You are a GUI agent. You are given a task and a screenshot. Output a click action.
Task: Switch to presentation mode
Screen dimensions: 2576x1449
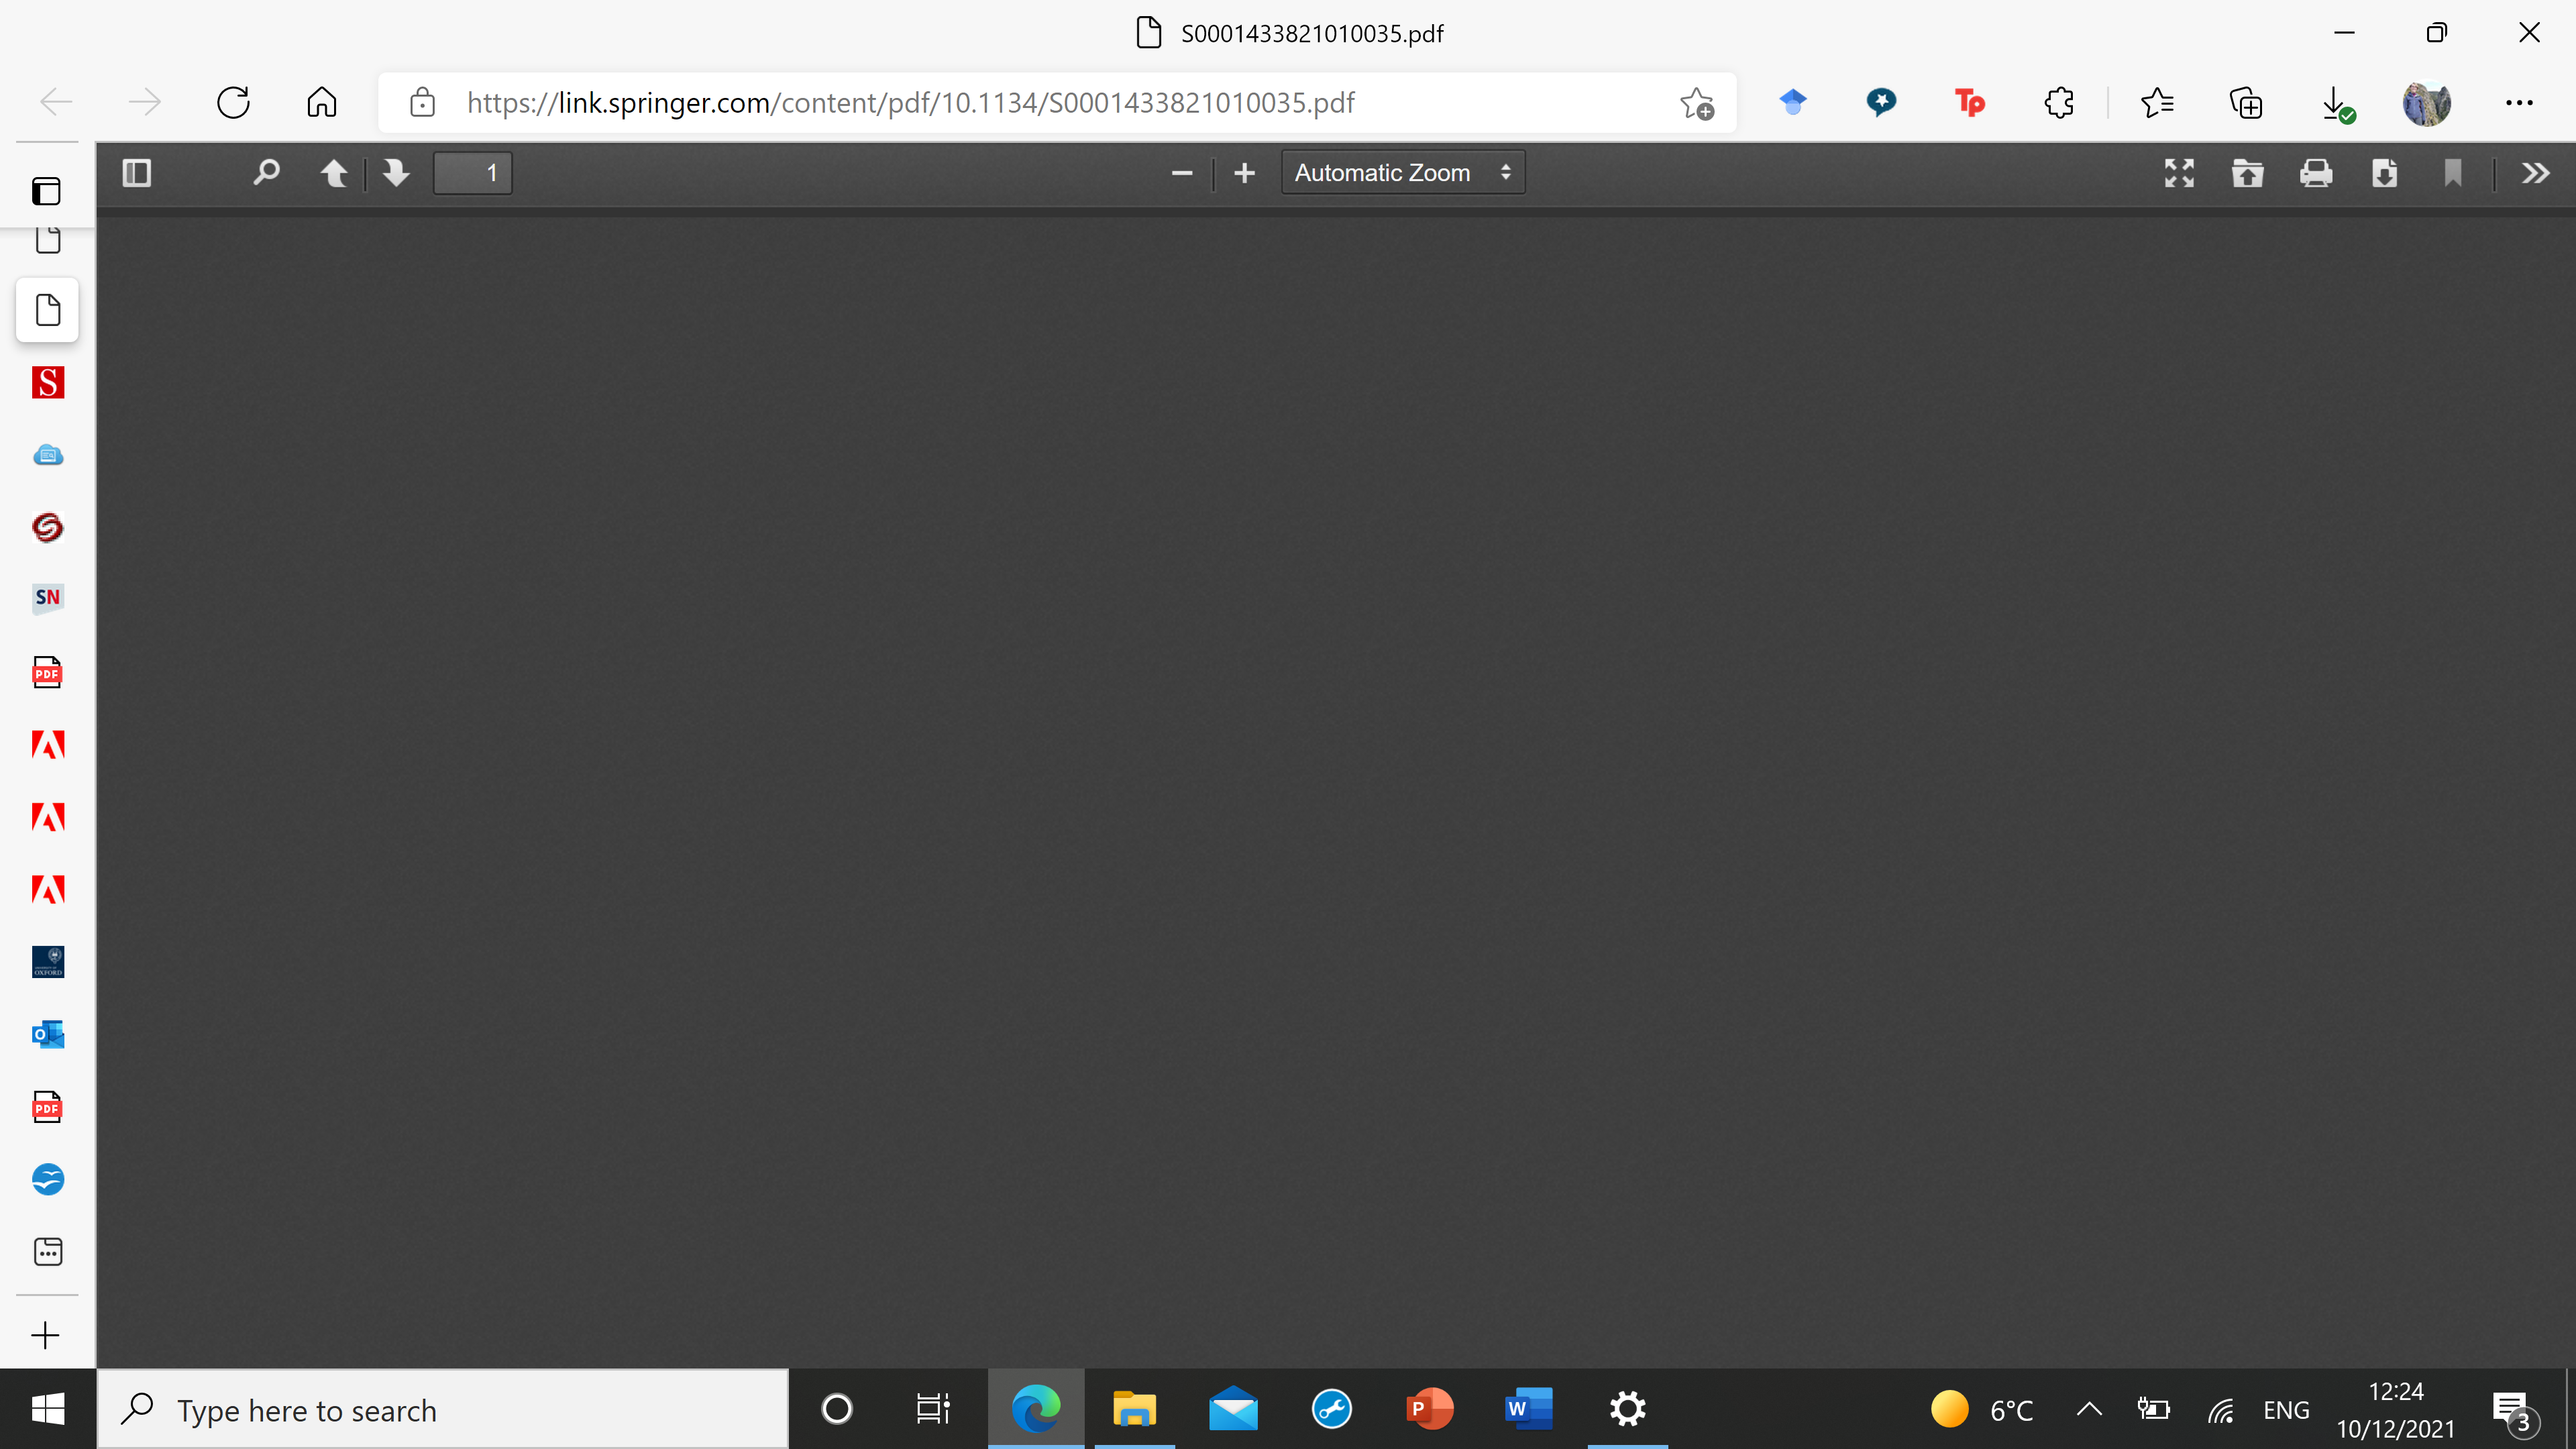pyautogui.click(x=2179, y=172)
